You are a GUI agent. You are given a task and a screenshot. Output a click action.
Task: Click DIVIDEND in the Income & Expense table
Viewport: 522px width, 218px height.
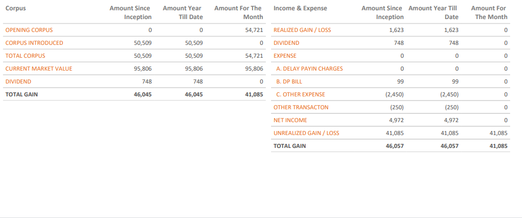click(286, 43)
